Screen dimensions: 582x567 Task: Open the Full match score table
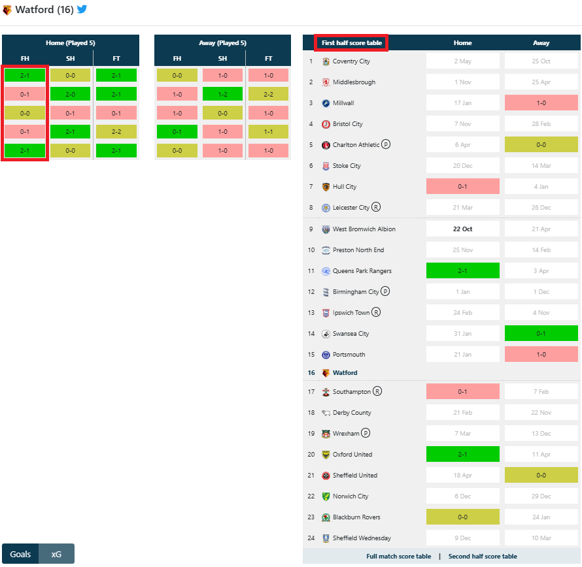click(398, 557)
